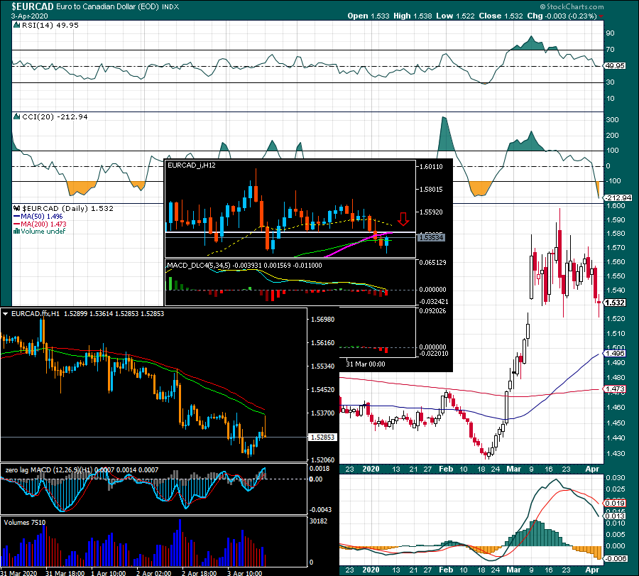639x576 pixels.
Task: Click the red Chg down-triangle indicator
Action: click(601, 16)
